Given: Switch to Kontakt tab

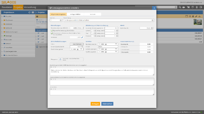Looking at the screenshot, I should 93,14.
